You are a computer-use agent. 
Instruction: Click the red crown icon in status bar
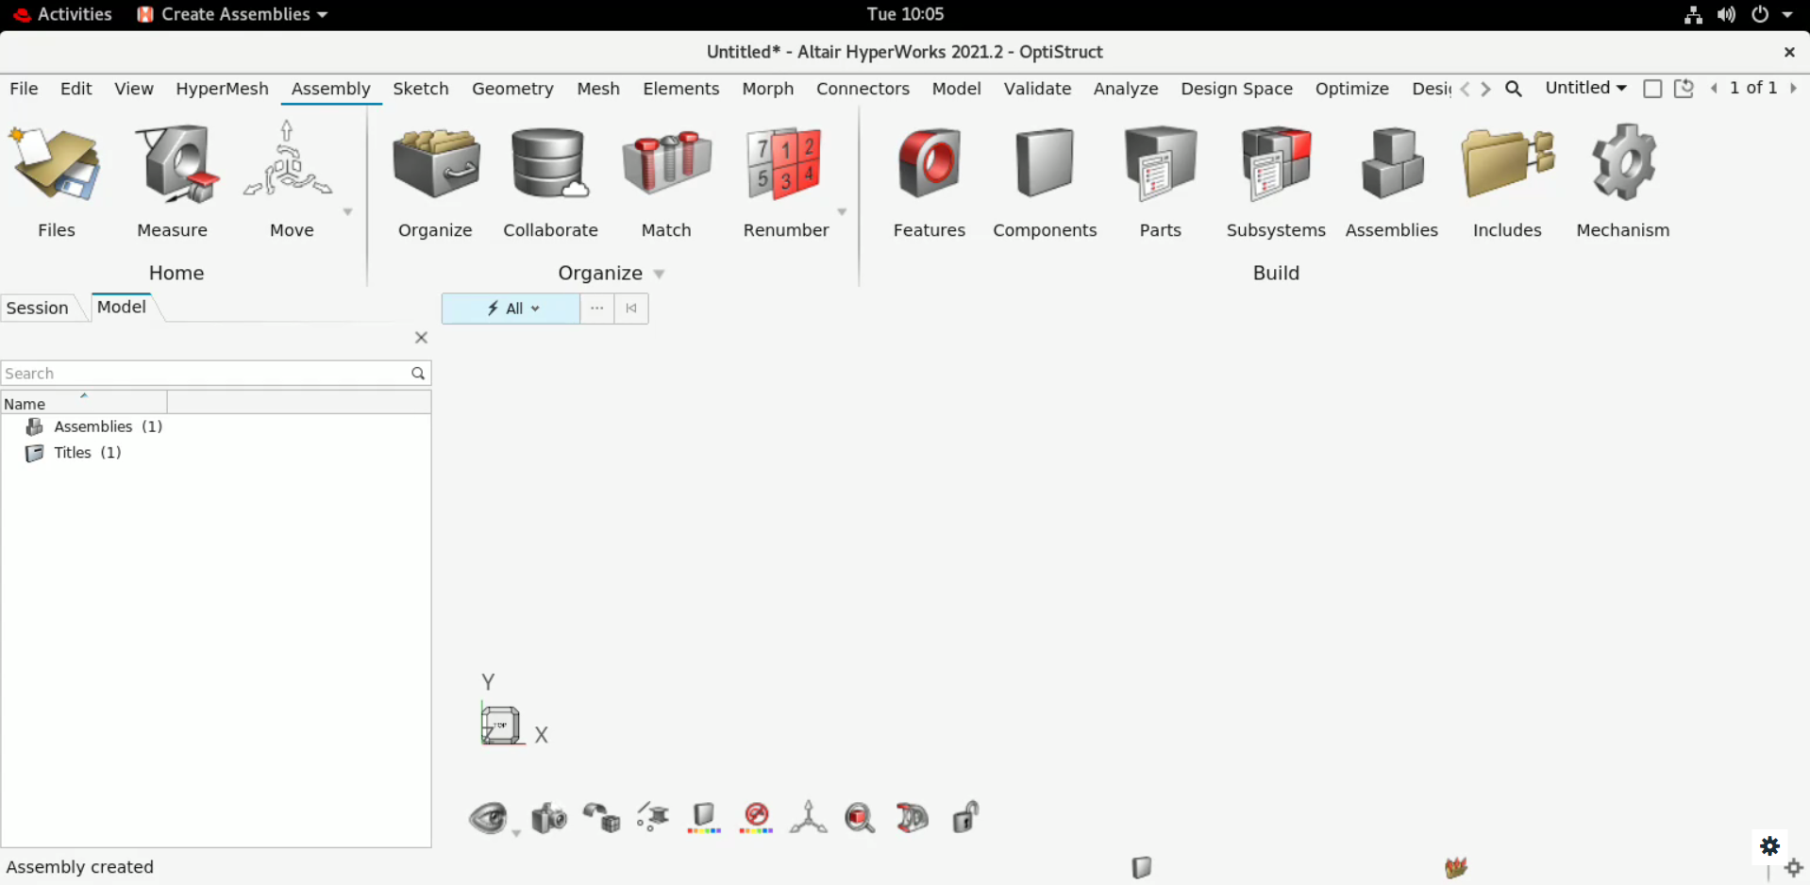pos(1456,867)
